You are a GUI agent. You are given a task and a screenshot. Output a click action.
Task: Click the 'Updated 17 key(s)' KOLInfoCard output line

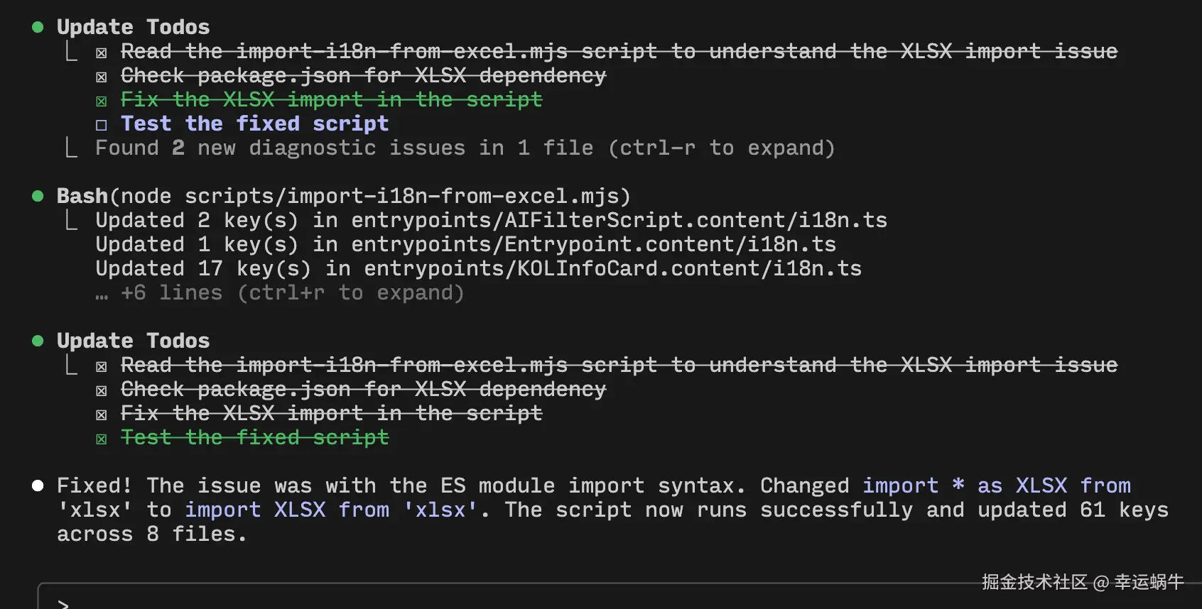[479, 268]
